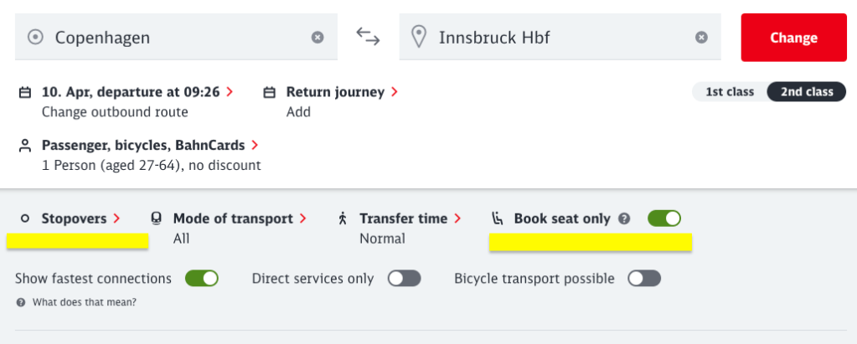This screenshot has height=344, width=857.
Task: Disable the Book seat only toggle
Action: (664, 218)
